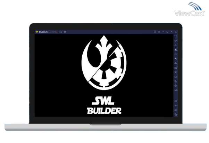Screen dimensions: 209x143
Task: Click the Android back arrow in sidebar
Action: 176,106
